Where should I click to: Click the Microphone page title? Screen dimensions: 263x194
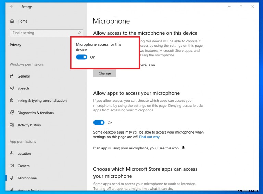(111, 21)
